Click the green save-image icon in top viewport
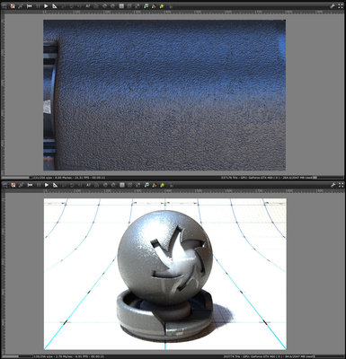The width and height of the screenshot is (346, 359). (146, 5)
